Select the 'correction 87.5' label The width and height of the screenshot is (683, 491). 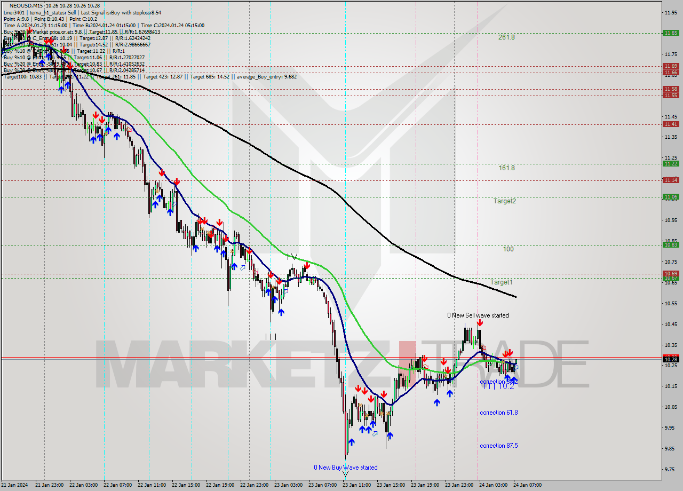(498, 446)
